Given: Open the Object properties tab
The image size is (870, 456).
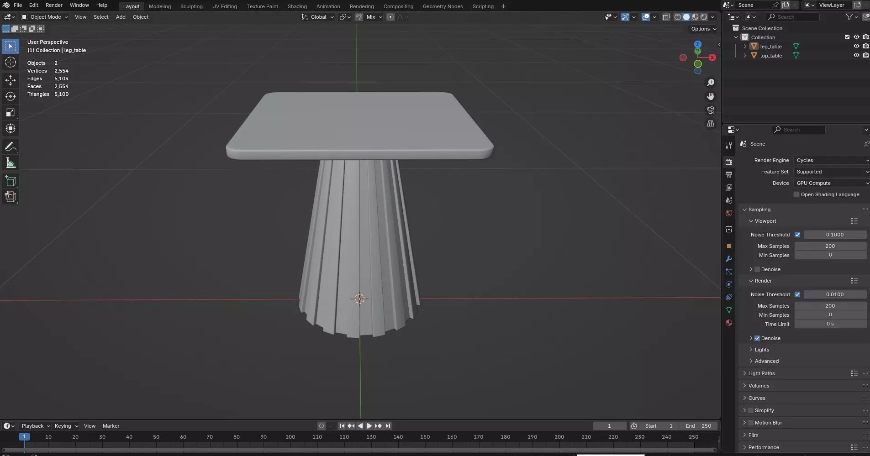Looking at the screenshot, I should pyautogui.click(x=729, y=246).
